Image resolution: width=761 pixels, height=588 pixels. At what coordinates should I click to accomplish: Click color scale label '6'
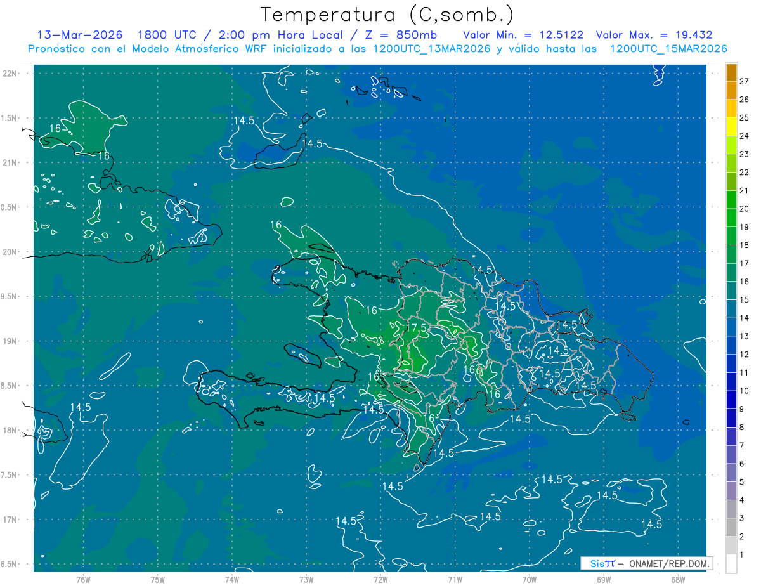click(742, 464)
